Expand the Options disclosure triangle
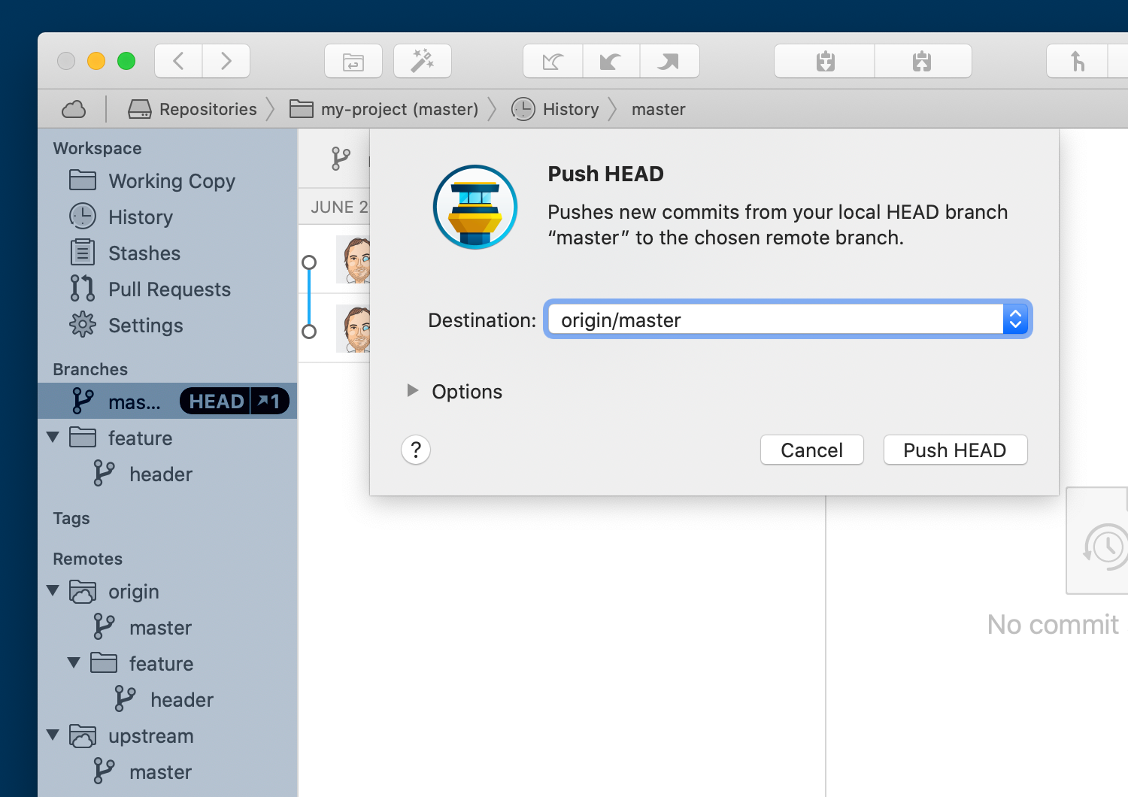Image resolution: width=1128 pixels, height=797 pixels. tap(412, 390)
